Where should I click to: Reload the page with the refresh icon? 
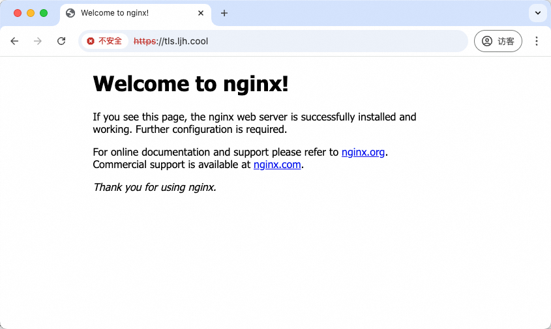coord(61,41)
